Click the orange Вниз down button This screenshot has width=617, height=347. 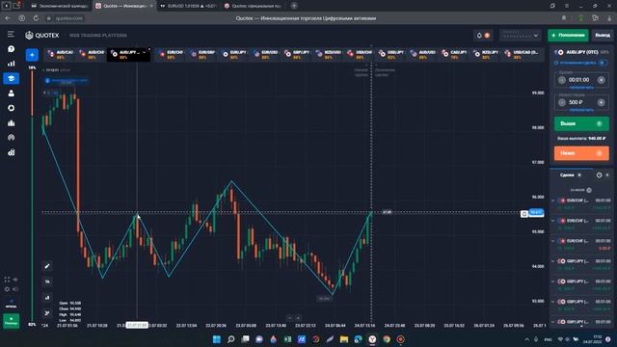(x=581, y=153)
